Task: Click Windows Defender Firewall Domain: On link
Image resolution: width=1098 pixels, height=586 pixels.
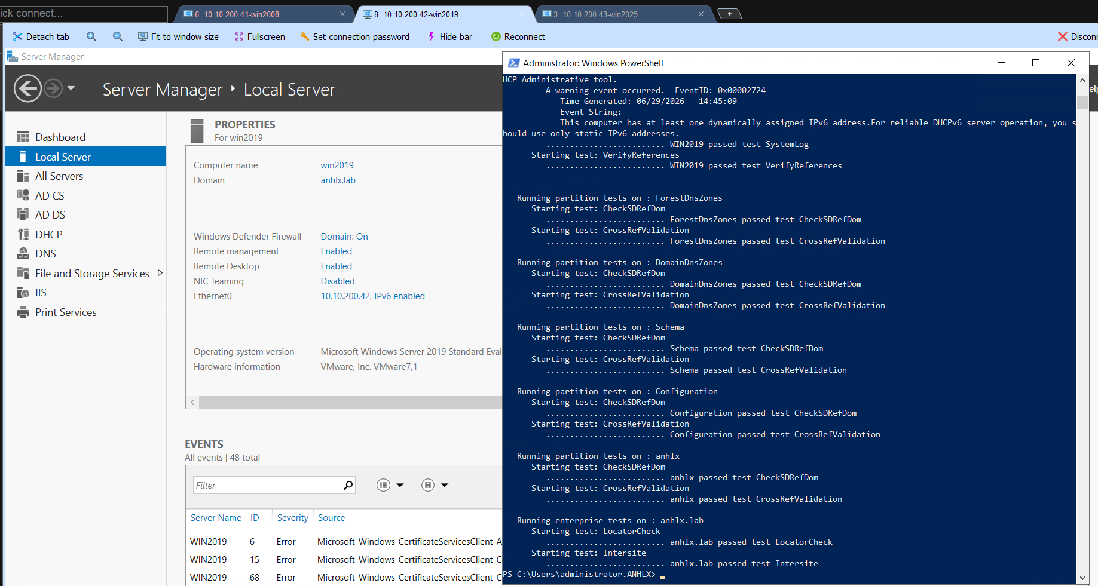Action: click(x=344, y=236)
